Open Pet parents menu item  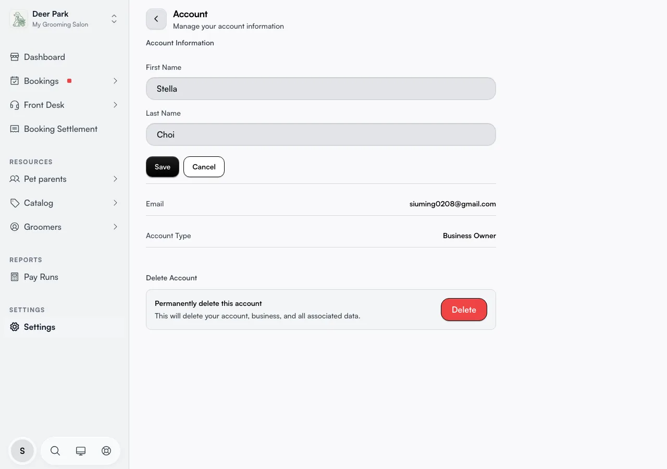point(65,179)
